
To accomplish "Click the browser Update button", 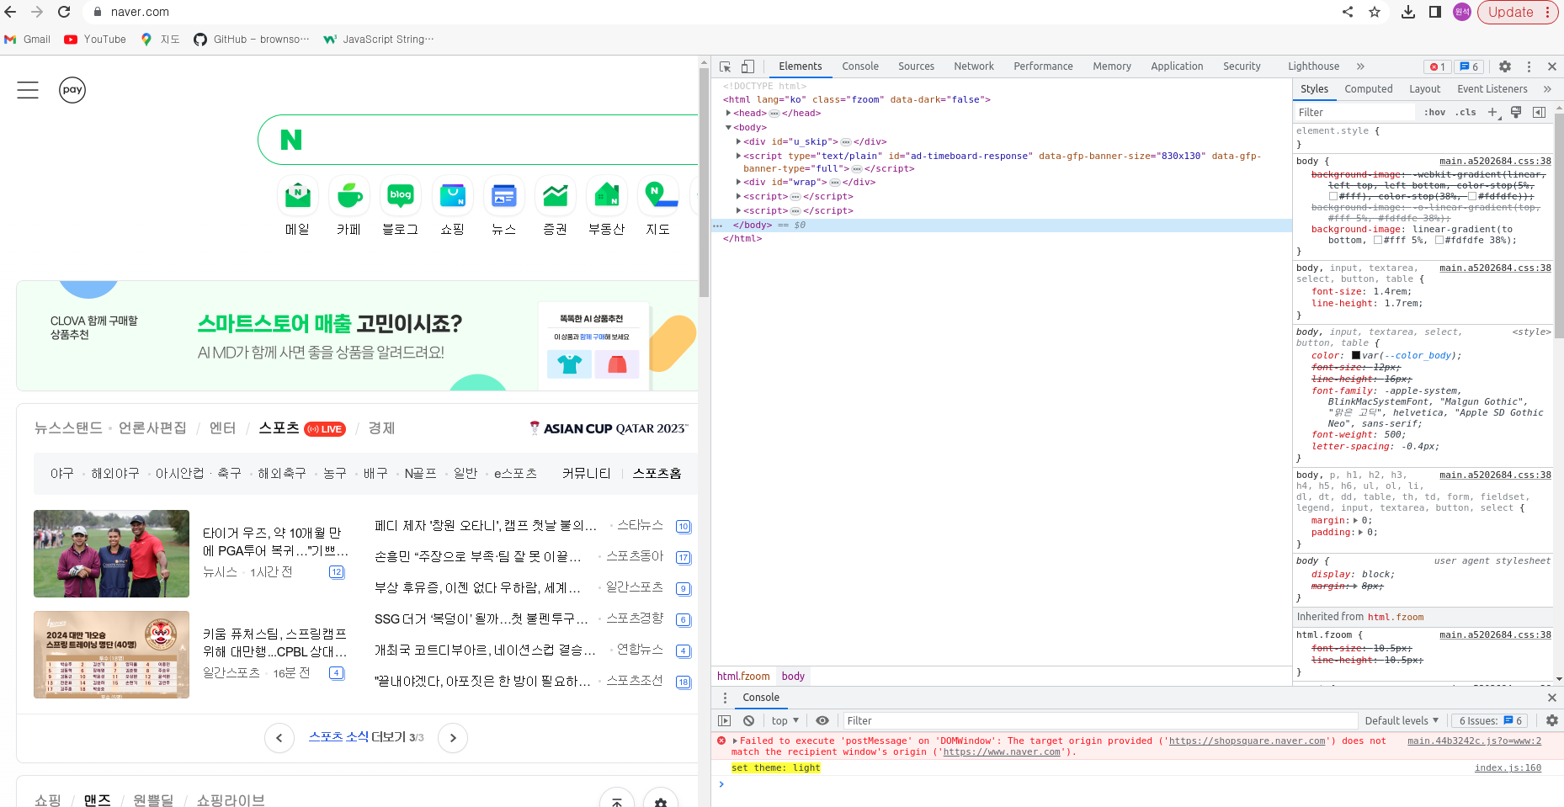I will pyautogui.click(x=1518, y=12).
